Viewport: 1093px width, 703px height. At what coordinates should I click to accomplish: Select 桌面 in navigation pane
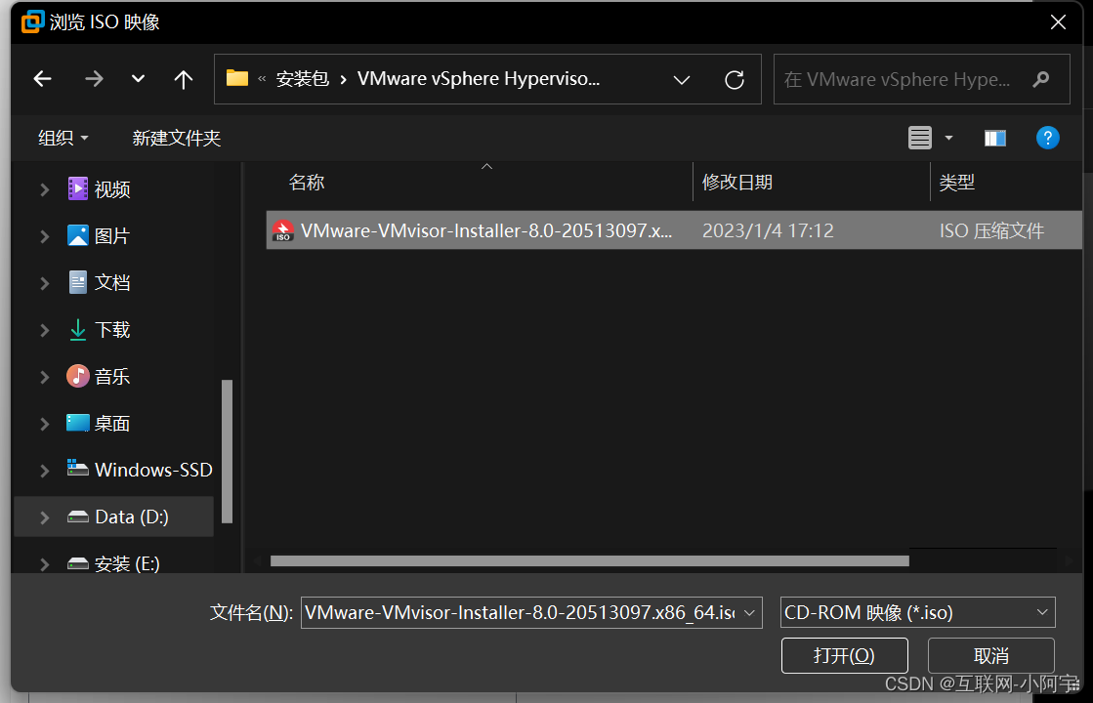[112, 423]
